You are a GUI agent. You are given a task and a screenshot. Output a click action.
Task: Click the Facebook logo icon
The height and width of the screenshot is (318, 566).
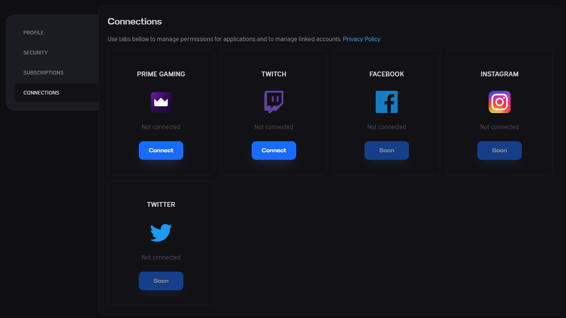click(387, 102)
